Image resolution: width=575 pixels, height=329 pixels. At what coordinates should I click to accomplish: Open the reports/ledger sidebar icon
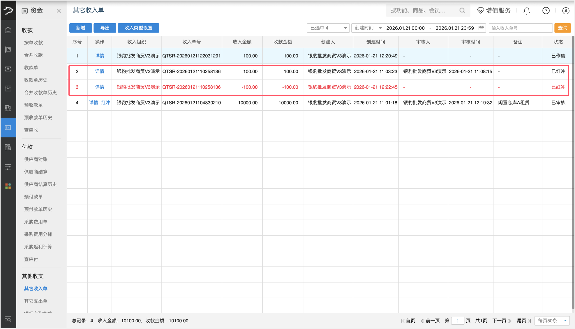[x=8, y=147]
